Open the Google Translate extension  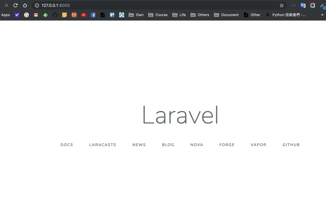click(303, 5)
